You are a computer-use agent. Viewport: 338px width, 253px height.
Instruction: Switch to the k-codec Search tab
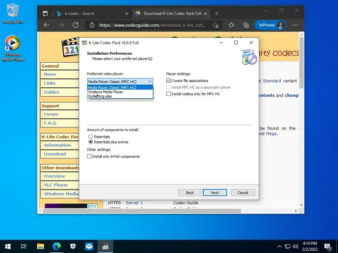click(92, 14)
